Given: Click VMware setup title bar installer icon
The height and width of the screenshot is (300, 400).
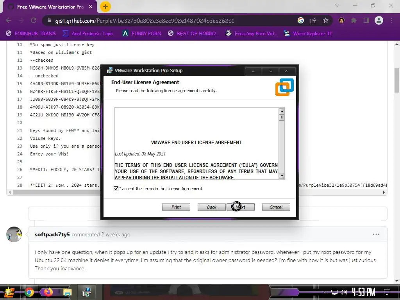Looking at the screenshot, I should [x=110, y=70].
